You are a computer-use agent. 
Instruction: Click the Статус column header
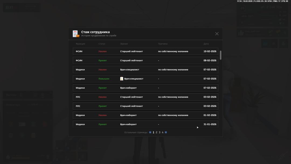(x=102, y=44)
